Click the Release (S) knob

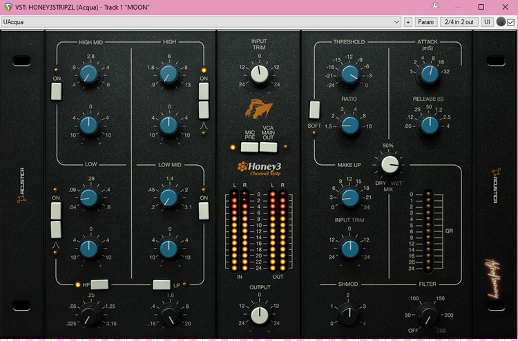point(428,124)
